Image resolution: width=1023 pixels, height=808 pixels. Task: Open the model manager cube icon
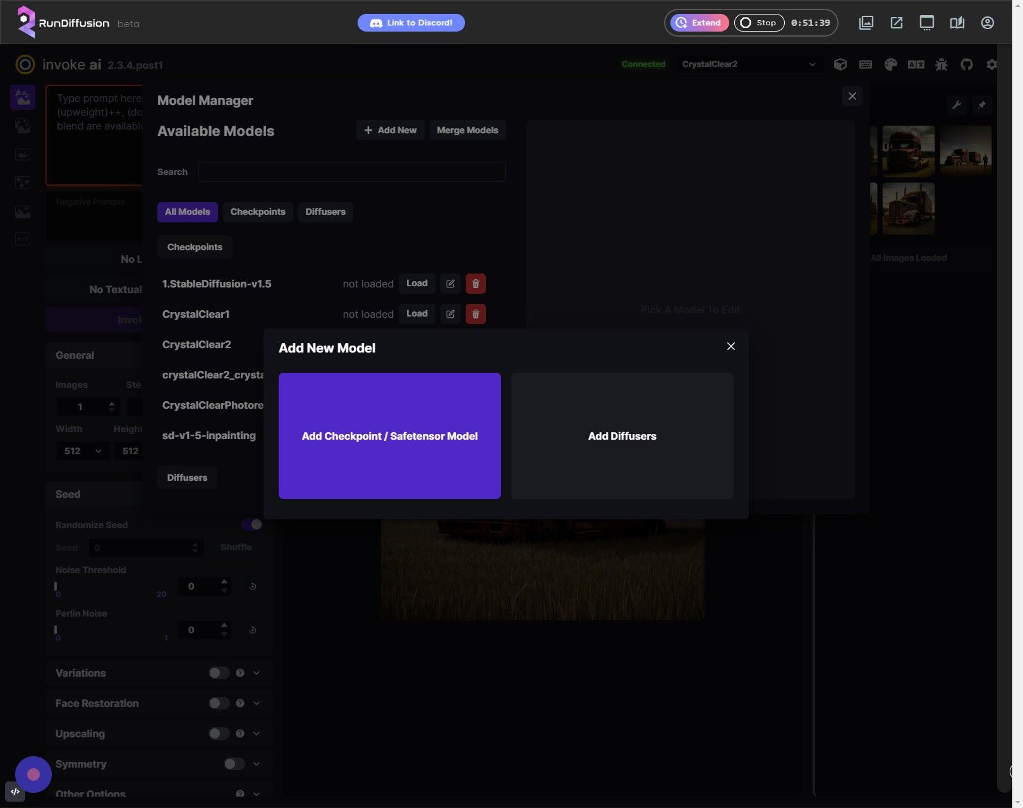[840, 64]
